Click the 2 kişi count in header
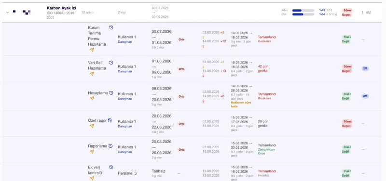The image size is (386, 181). click(122, 13)
